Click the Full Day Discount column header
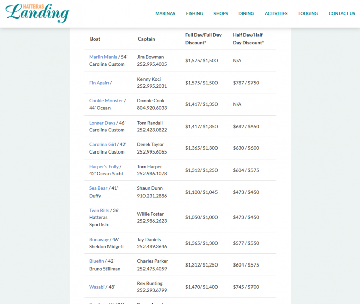The image size is (360, 304). click(203, 39)
